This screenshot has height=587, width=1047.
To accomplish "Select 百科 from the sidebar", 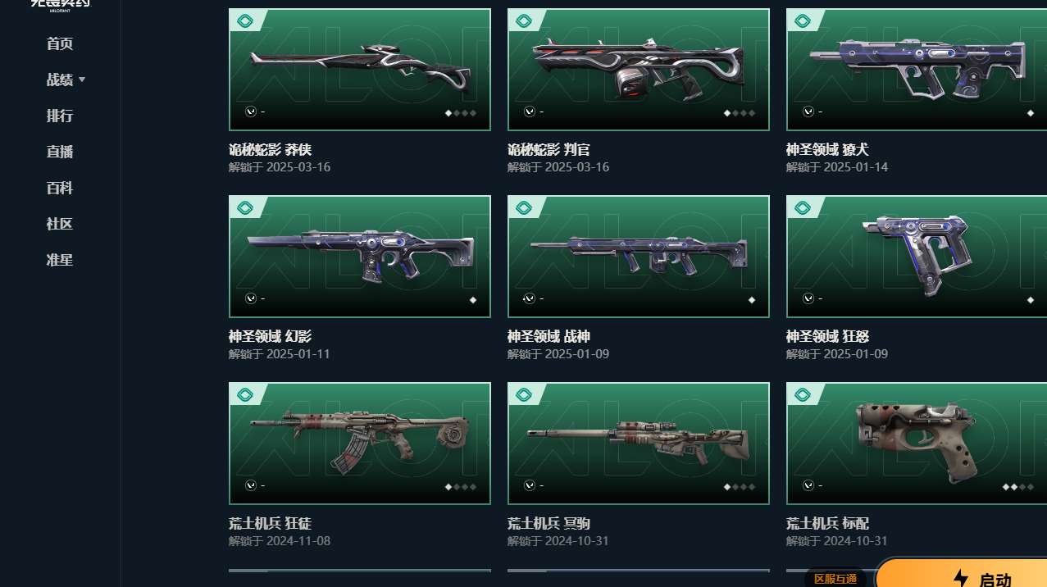I will pyautogui.click(x=60, y=189).
